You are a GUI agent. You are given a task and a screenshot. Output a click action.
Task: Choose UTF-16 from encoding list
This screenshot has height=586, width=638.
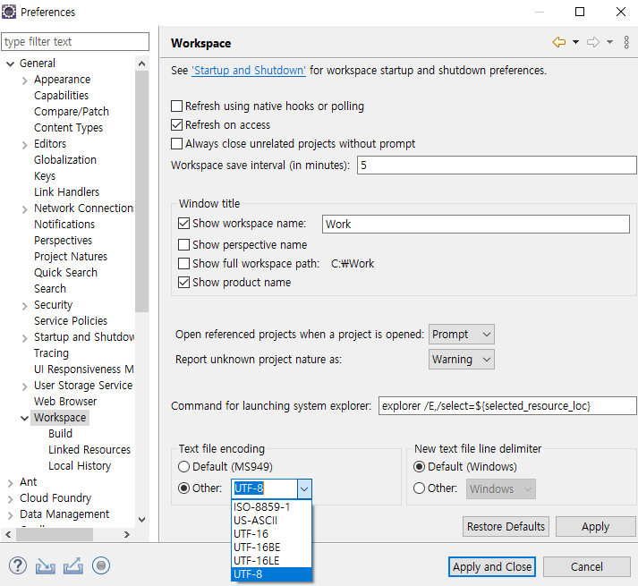click(x=271, y=534)
